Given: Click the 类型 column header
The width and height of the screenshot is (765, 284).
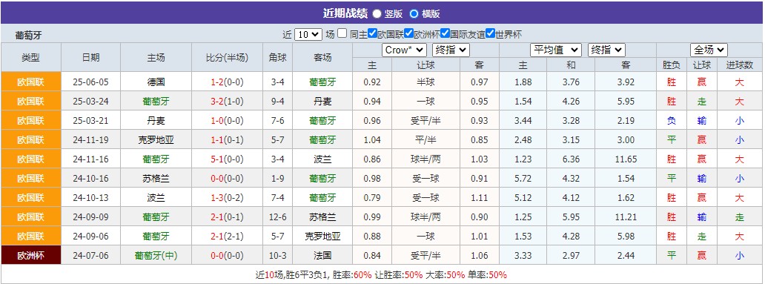Looking at the screenshot, I should click(30, 58).
